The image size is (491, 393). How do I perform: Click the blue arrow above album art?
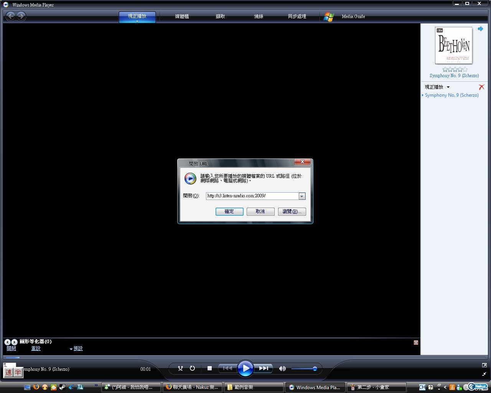click(480, 29)
